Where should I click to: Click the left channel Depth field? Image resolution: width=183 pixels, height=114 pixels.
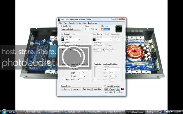80,73
